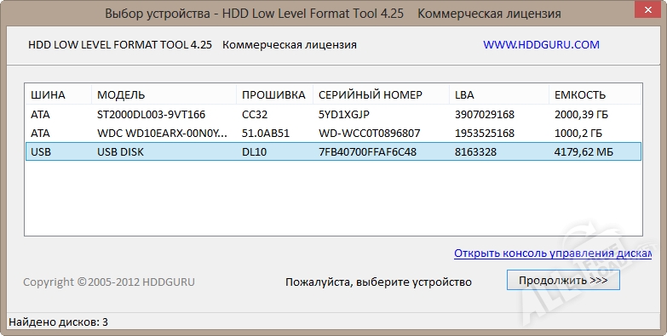Select the ST2000DL003-9VT166 drive row

[333, 115]
